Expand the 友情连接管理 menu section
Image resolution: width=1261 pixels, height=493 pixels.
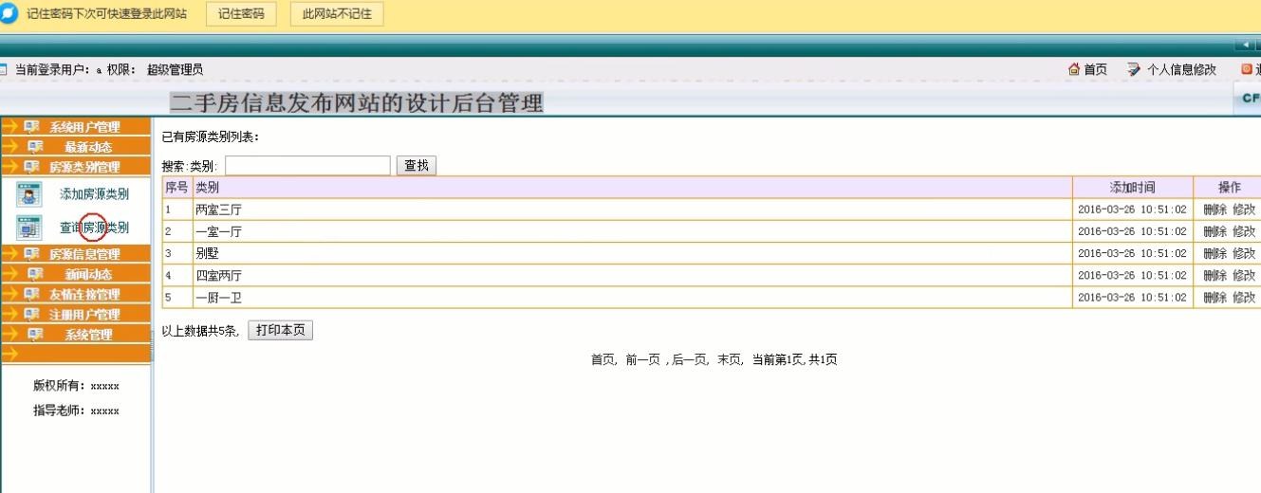(84, 295)
